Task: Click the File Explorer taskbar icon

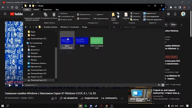Action: pyautogui.click(x=80, y=106)
